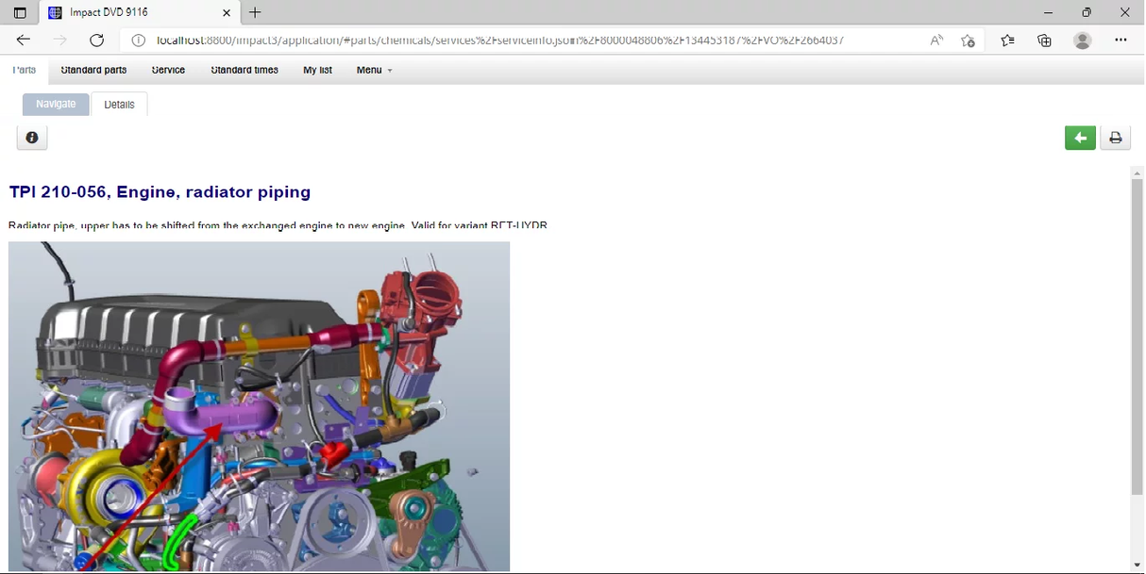Go to Standard times

click(x=244, y=70)
